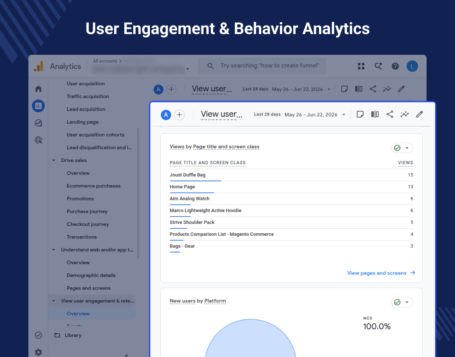455x357 pixels.
Task: Open Lead acquisition report
Action: [86, 109]
